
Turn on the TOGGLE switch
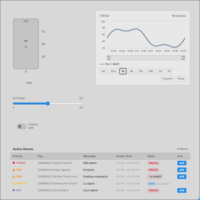22,126
